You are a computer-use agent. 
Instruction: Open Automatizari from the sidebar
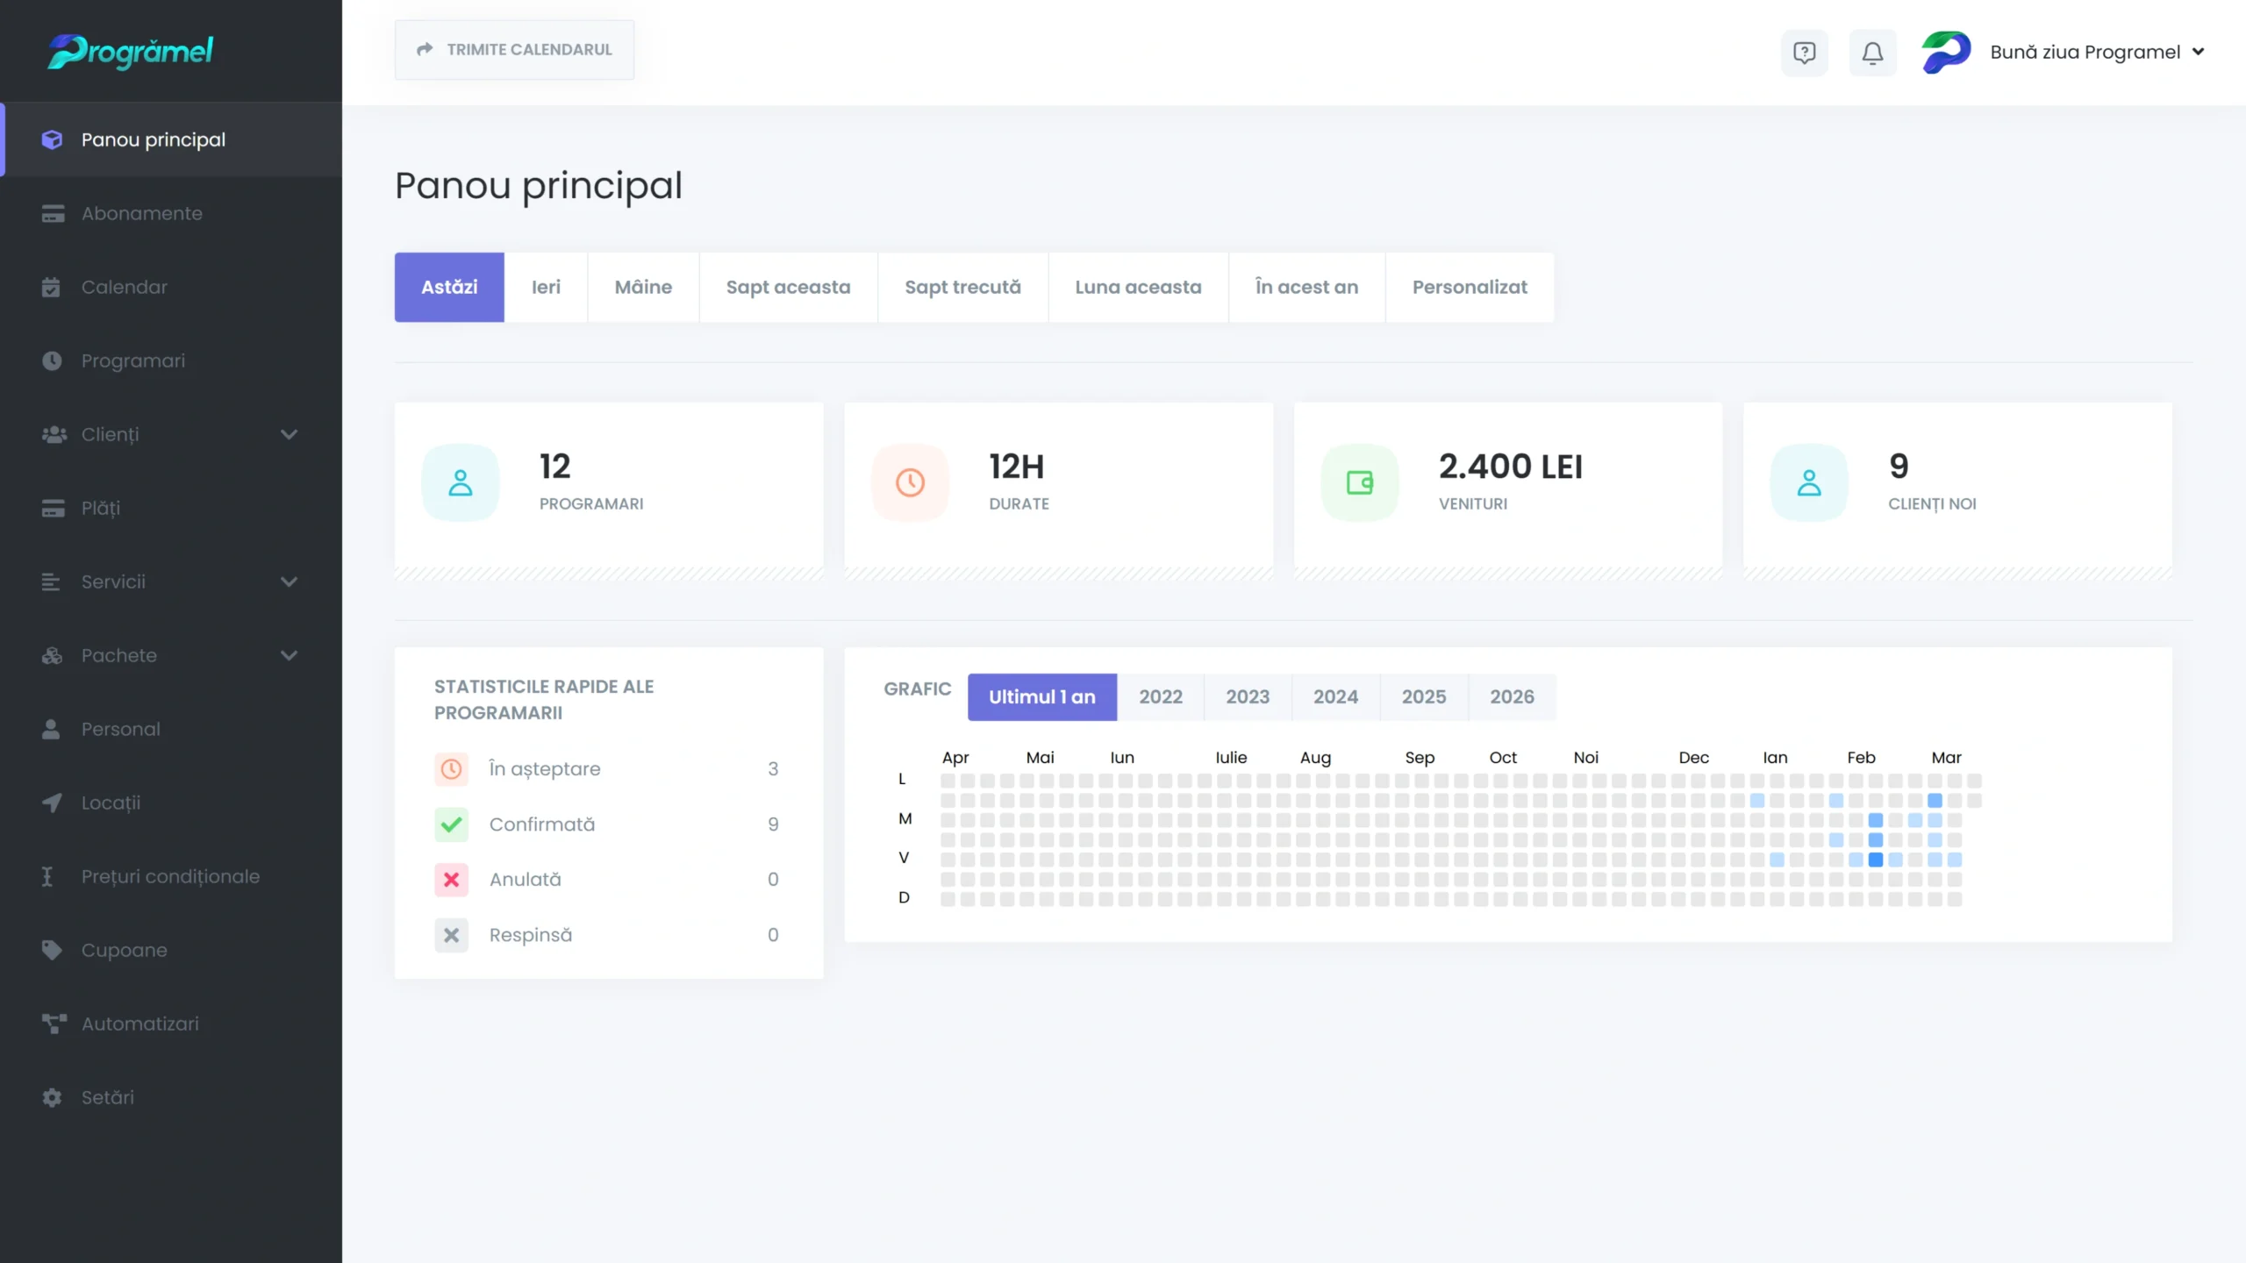point(139,1024)
